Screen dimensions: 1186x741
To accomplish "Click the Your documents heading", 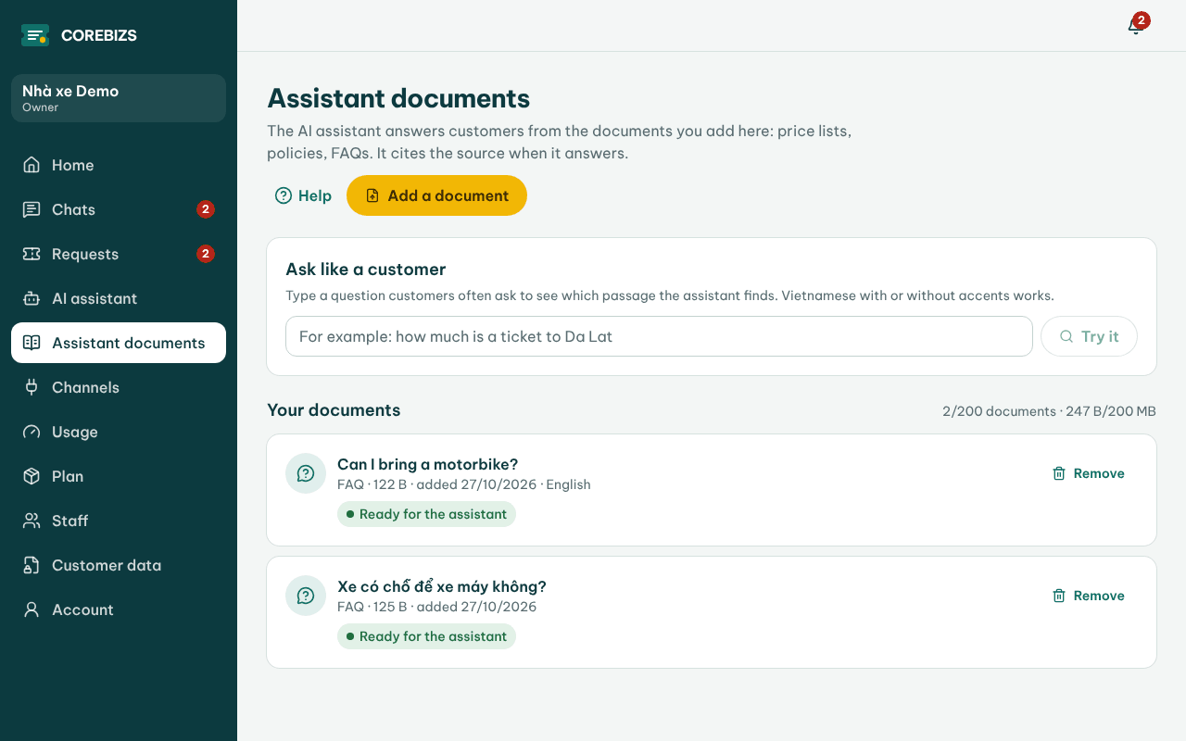I will [334, 410].
